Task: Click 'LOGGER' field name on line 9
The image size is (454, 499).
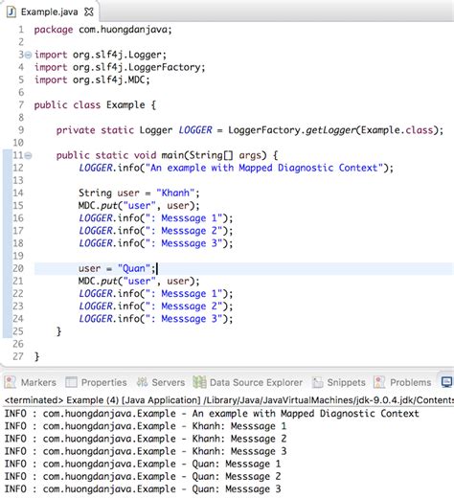Action: [195, 130]
